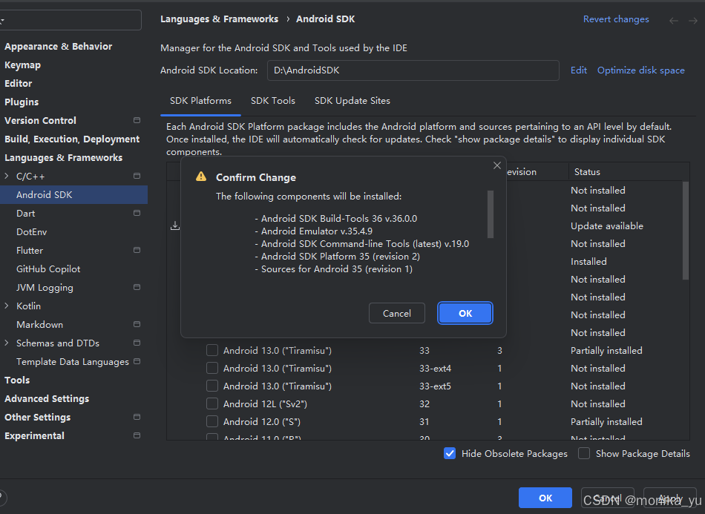Confirm installation with the OK dialog button
The width and height of the screenshot is (705, 514).
coord(465,313)
